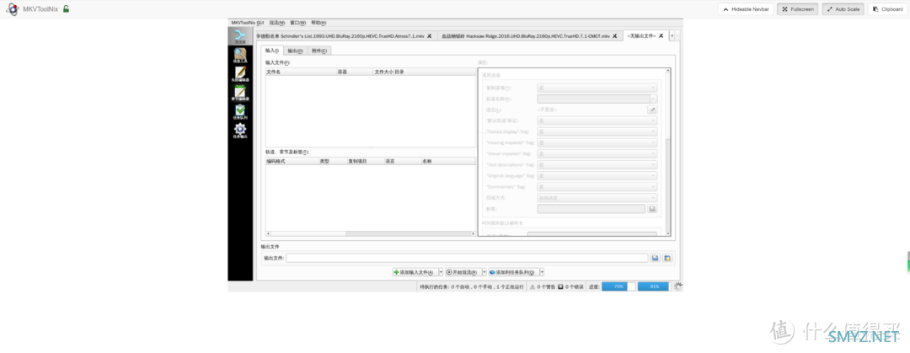The image size is (910, 353).
Task: Click the busy spinner in the status bar
Action: point(677,286)
